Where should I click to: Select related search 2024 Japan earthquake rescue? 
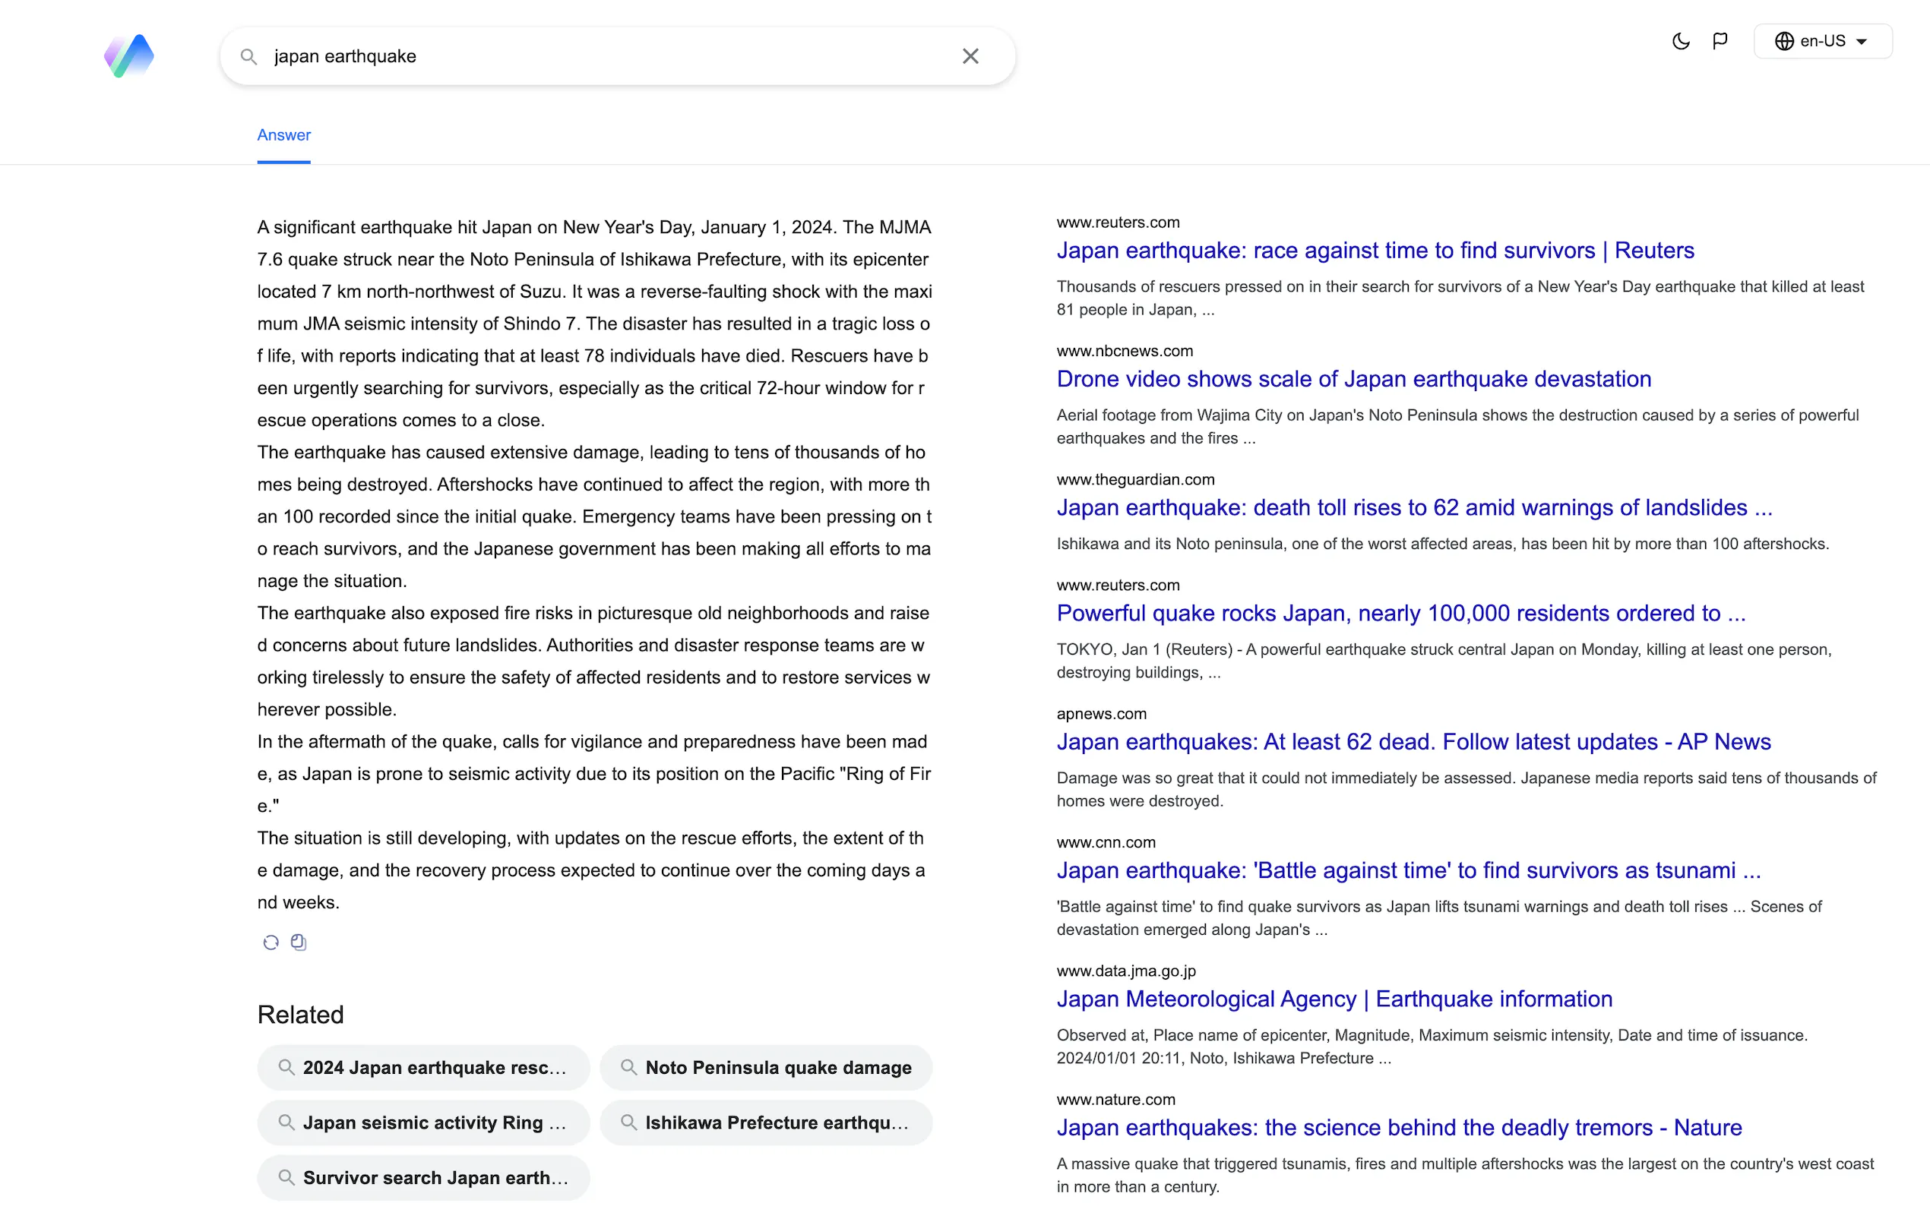[x=424, y=1067]
